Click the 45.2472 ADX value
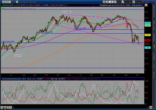The width and height of the screenshot is (156, 110). click(x=62, y=79)
